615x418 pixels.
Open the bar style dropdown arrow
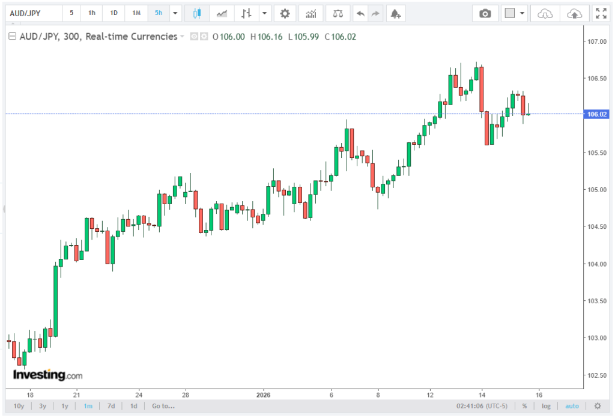(264, 13)
